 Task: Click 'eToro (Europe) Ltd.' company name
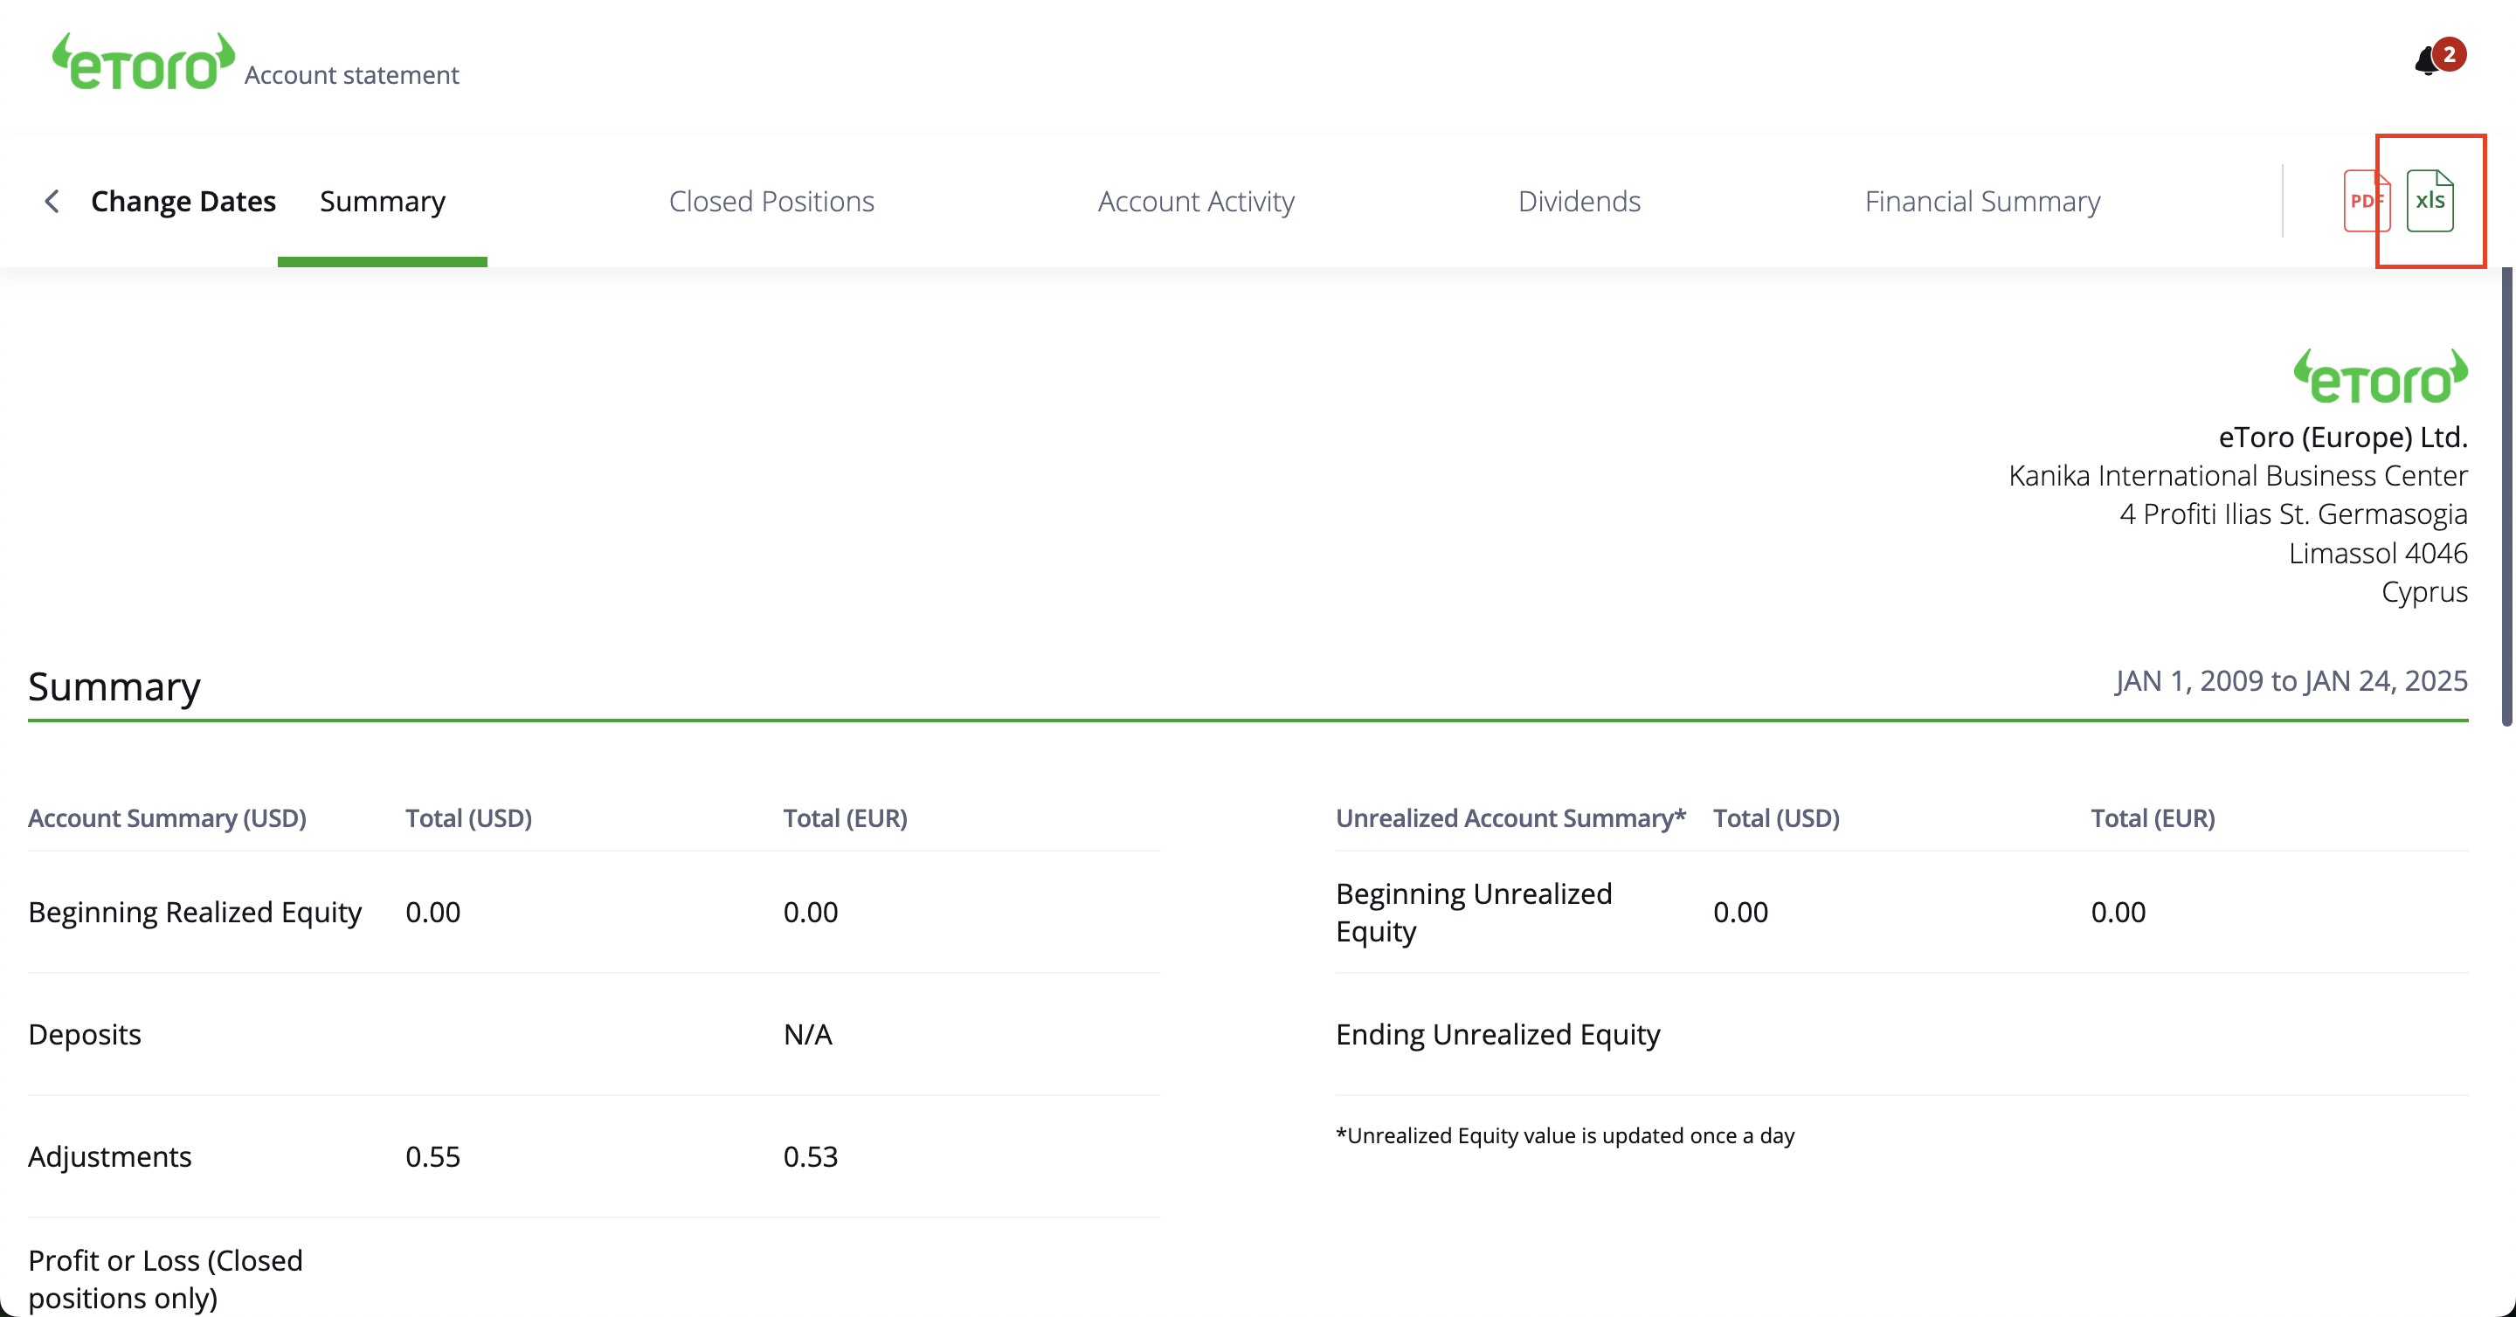2343,437
